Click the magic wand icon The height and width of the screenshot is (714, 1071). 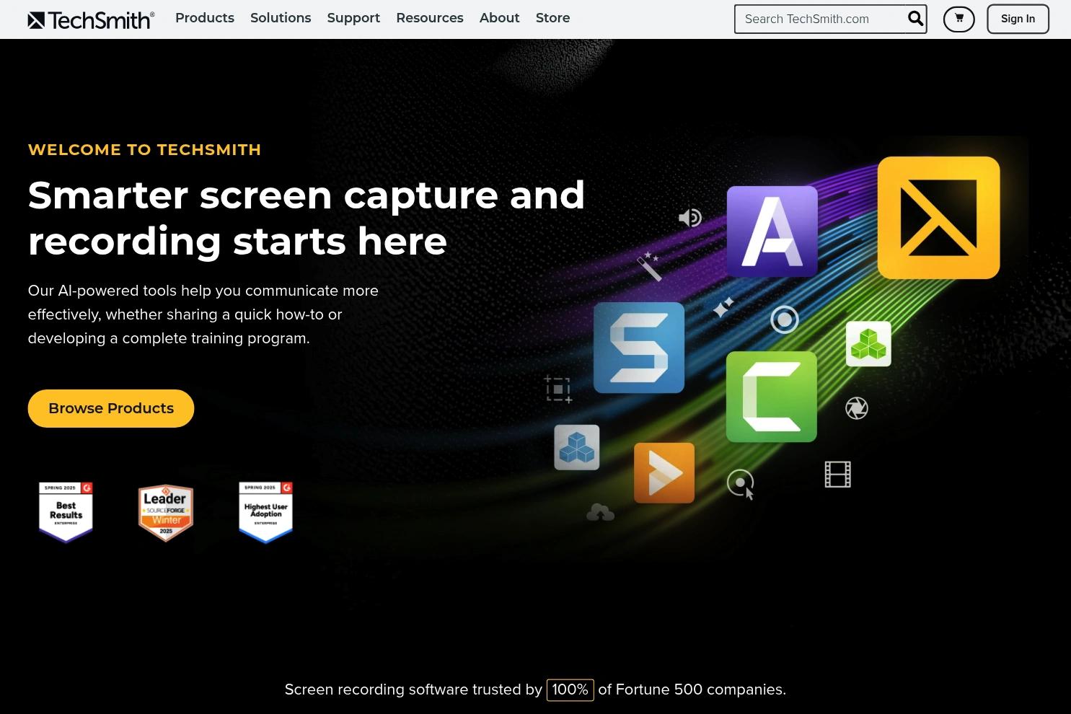(649, 266)
